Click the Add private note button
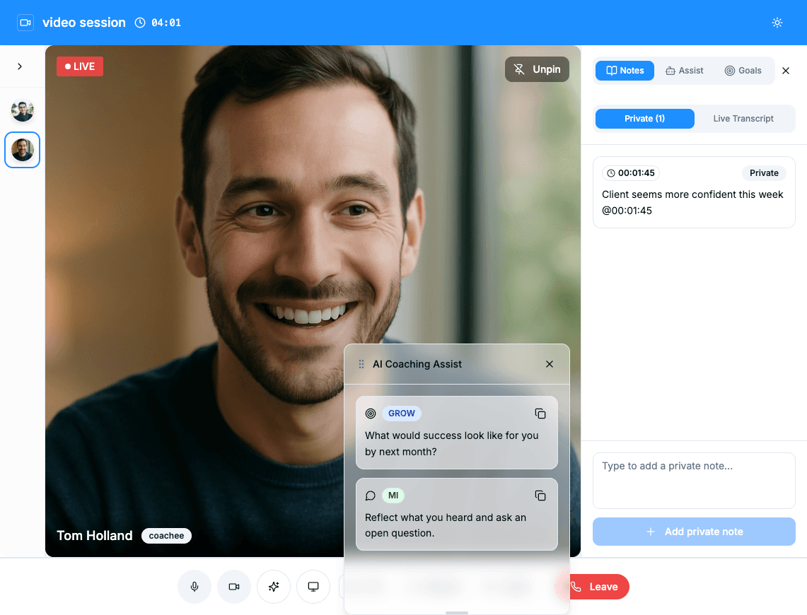 (694, 531)
